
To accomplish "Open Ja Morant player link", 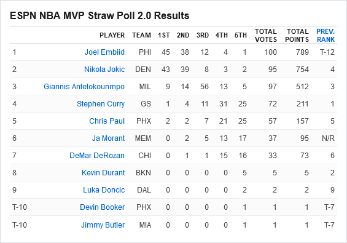I will 109,138.
